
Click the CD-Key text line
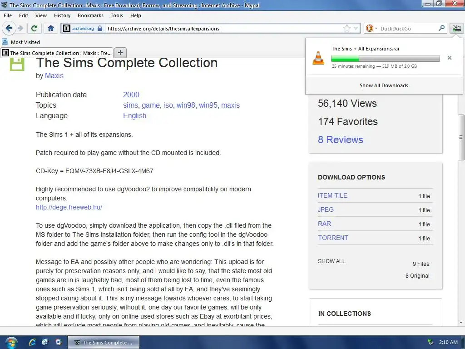[x=94, y=171]
